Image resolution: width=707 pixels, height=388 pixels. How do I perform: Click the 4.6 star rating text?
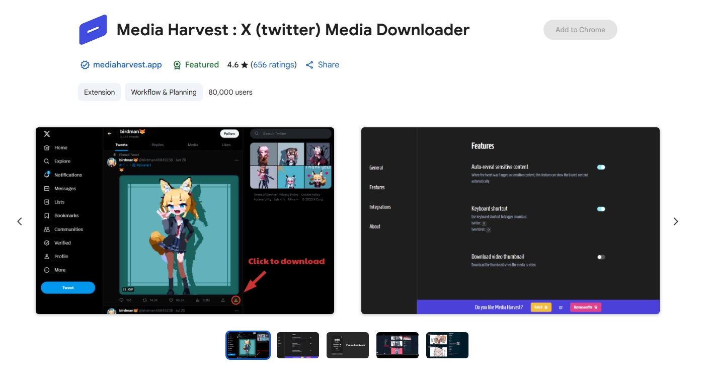coord(238,64)
